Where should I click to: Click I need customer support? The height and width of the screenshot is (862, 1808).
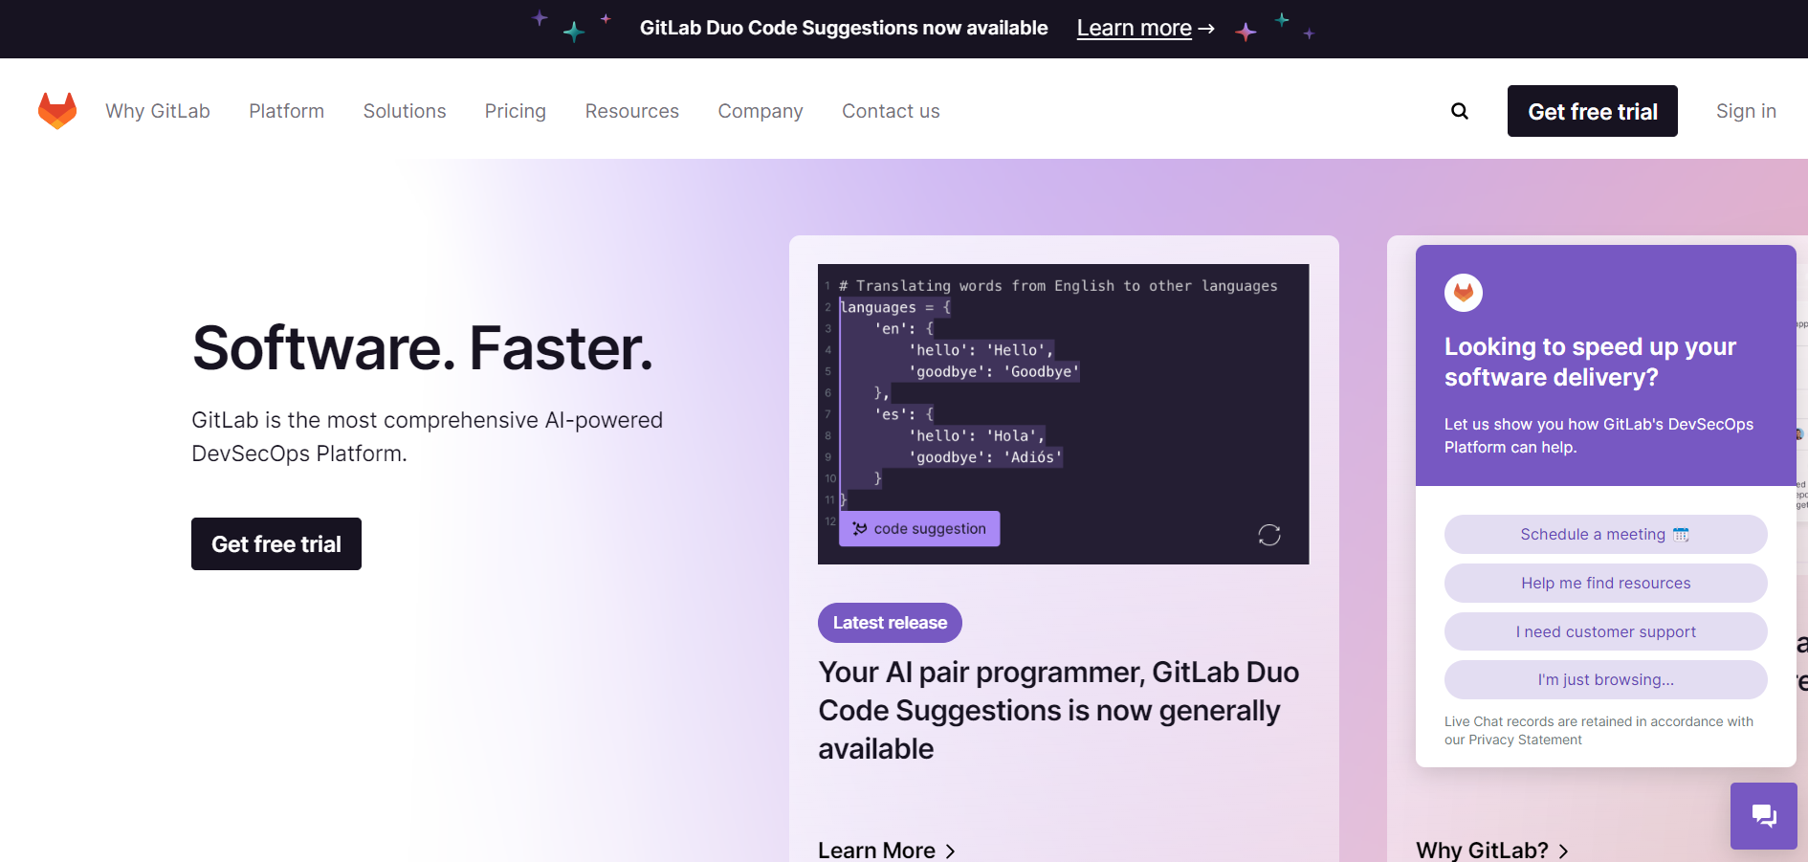[x=1605, y=631]
